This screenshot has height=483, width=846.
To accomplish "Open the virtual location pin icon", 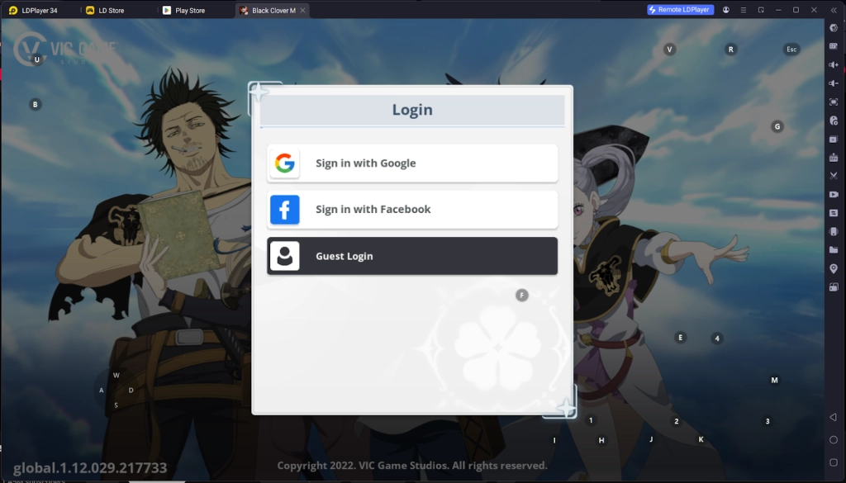I will (x=834, y=268).
